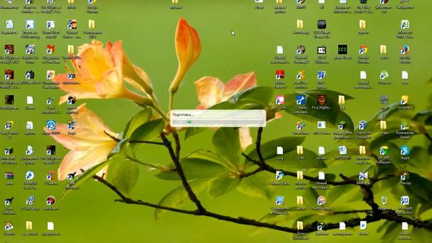Open the Zona Downloads folder

[300, 226]
